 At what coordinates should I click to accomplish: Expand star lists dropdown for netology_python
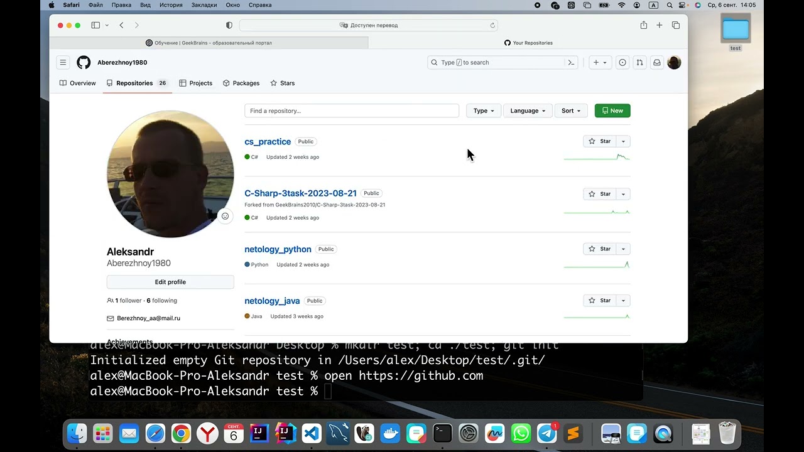click(623, 249)
